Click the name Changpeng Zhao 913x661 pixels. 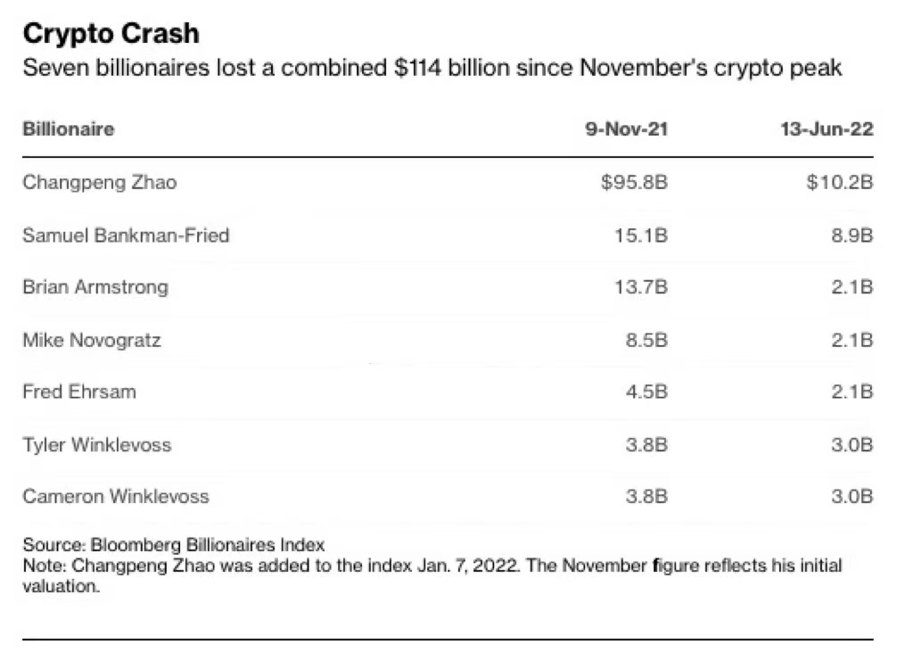[100, 183]
